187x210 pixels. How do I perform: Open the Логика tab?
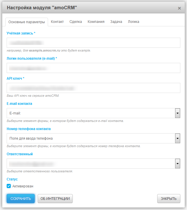133,22
